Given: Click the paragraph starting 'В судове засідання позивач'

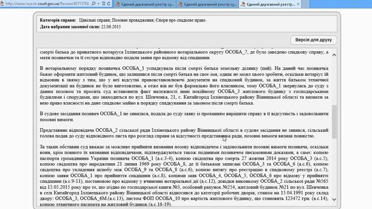Looking at the screenshot, I should (184, 117).
